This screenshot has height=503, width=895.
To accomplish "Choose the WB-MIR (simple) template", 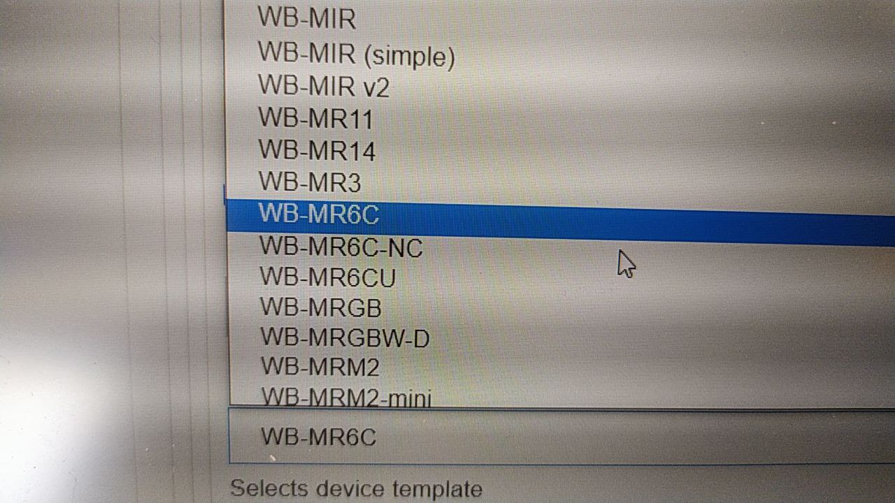I will pos(356,55).
